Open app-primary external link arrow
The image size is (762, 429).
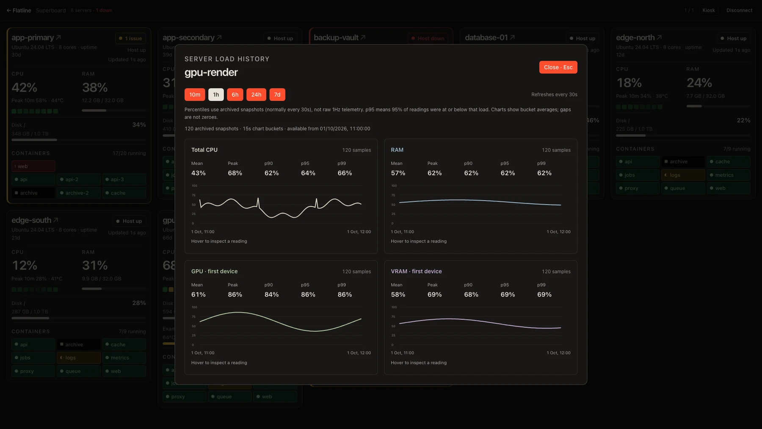pos(58,37)
